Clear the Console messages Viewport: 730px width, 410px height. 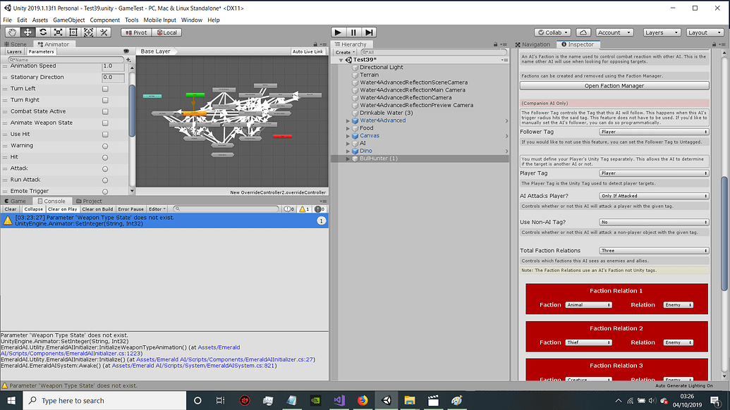coord(11,209)
